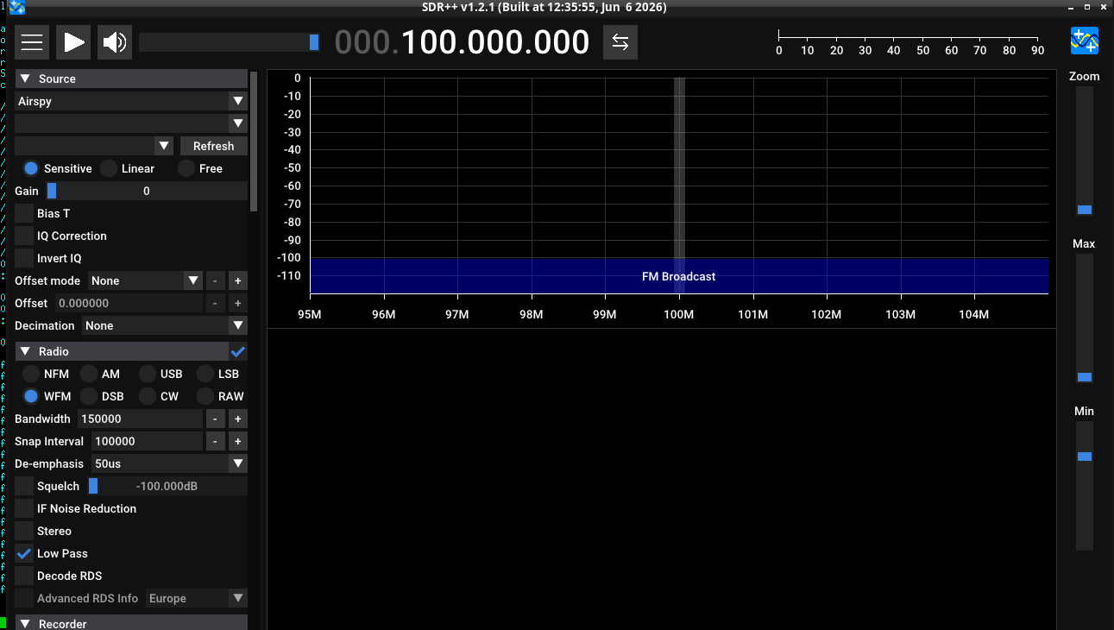1114x630 pixels.
Task: Enable the Stereo checkbox
Action: [24, 531]
